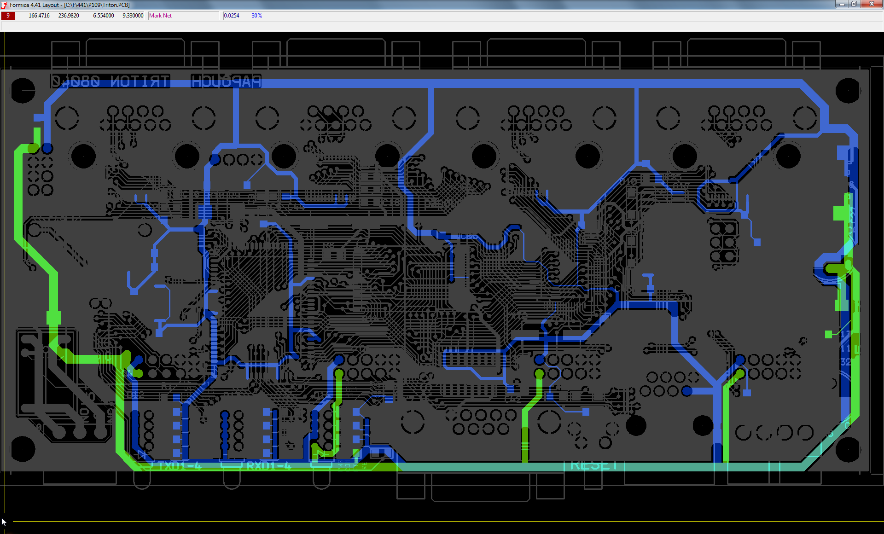Click the Y coordinate value 236.9820
Screen dimensions: 884x534
coord(69,16)
